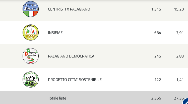Select the CENTRISTI X PALAGIANO list name
This screenshot has width=188, height=104.
(69, 9)
